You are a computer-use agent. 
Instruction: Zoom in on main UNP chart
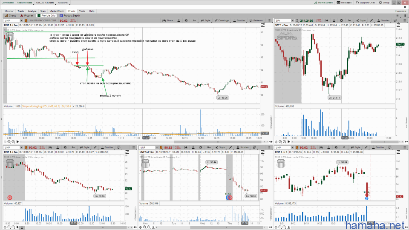(x=9, y=142)
